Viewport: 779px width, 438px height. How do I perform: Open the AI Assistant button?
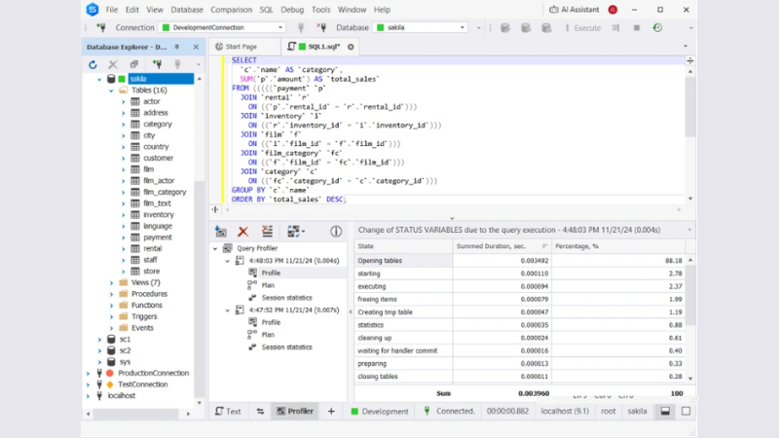[575, 10]
